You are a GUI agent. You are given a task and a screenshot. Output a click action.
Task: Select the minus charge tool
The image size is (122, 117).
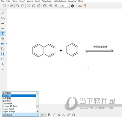[2, 69]
